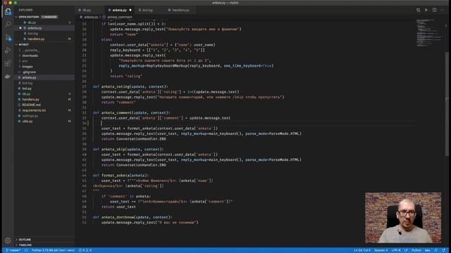The height and width of the screenshot is (253, 451).
Task: Click the def anketa_skip line in editor
Action: [128, 149]
